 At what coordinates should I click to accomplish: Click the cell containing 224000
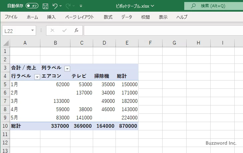127,118
